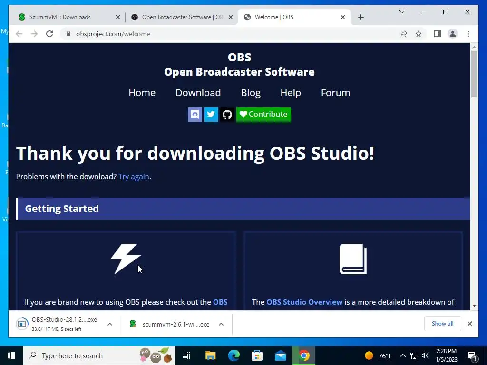Open the Windows Start menu
The height and width of the screenshot is (365, 487).
click(x=11, y=355)
